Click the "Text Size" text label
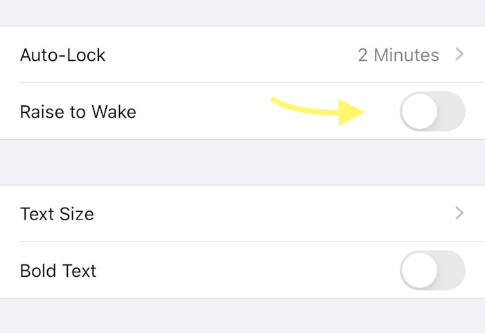The height and width of the screenshot is (333, 485). [x=57, y=213]
